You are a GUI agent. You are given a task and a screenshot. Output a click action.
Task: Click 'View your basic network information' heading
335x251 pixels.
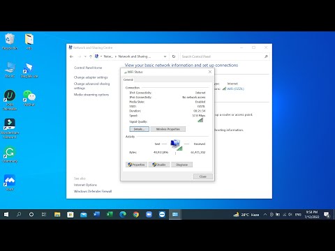pos(181,66)
